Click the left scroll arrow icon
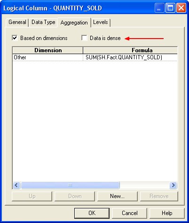 click(16, 185)
